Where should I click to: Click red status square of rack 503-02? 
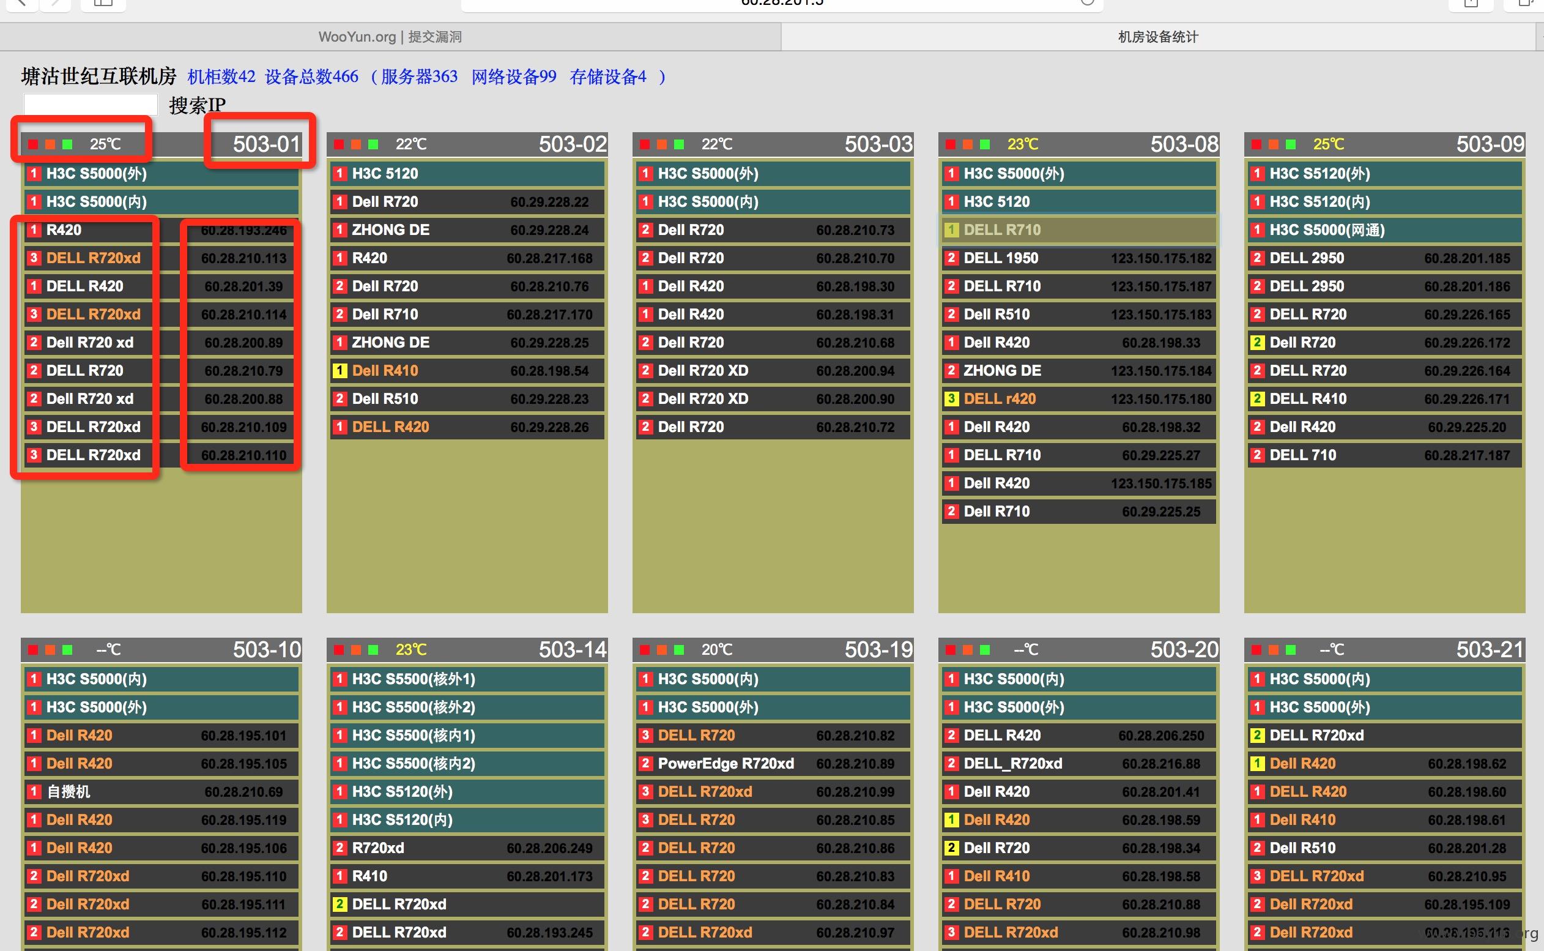pos(339,144)
